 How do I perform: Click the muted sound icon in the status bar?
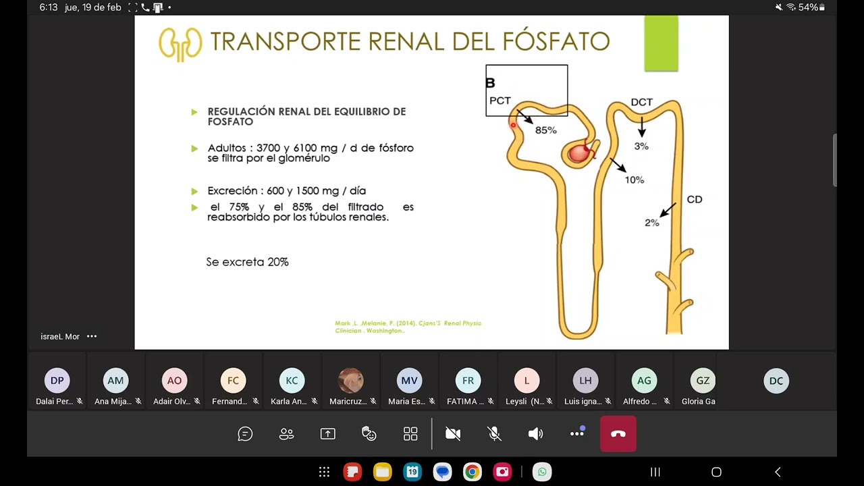(779, 7)
